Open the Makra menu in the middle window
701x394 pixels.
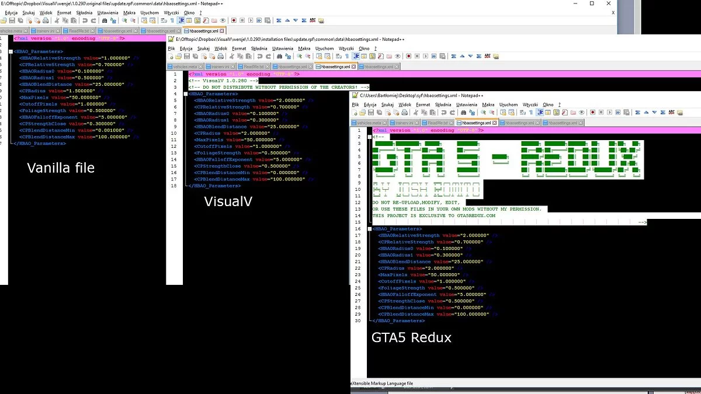point(304,48)
